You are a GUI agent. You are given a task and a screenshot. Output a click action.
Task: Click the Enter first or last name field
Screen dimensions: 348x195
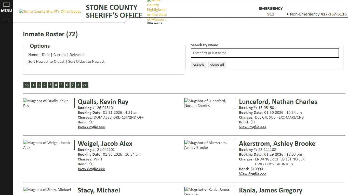click(264, 53)
